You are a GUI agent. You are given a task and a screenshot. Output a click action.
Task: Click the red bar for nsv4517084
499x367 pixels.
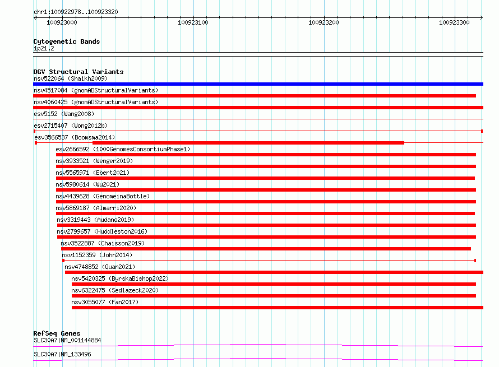click(255, 96)
